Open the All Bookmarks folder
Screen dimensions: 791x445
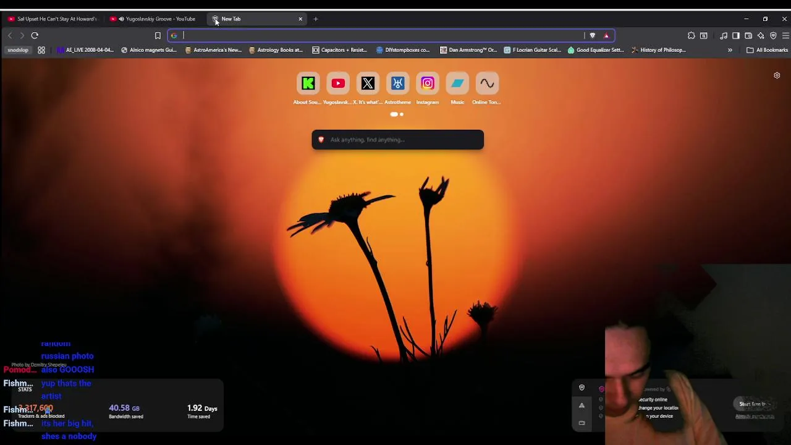767,50
